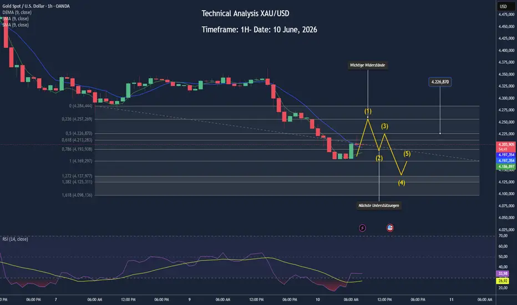Screen dimensions: 517x305
Task: Select the DEMA (9, close) indicator legend
Action: [17, 12]
